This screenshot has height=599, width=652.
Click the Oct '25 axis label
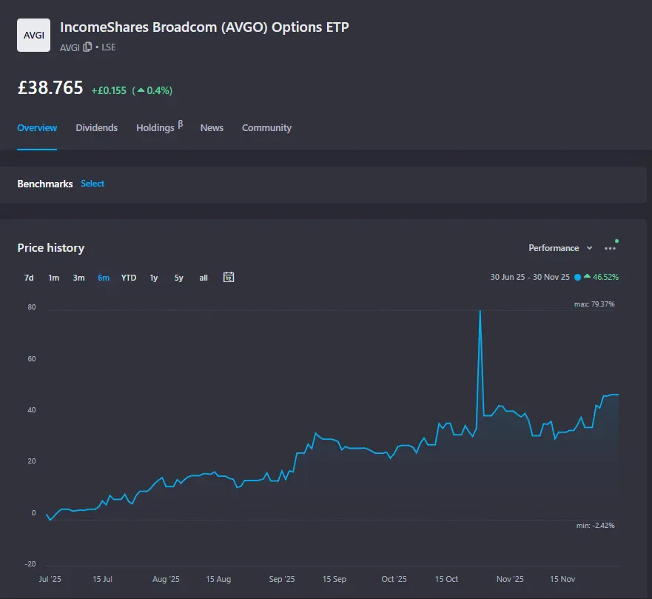(394, 579)
